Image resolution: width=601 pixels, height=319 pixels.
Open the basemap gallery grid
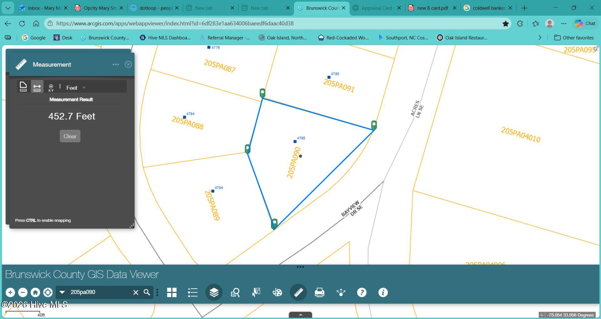click(172, 292)
